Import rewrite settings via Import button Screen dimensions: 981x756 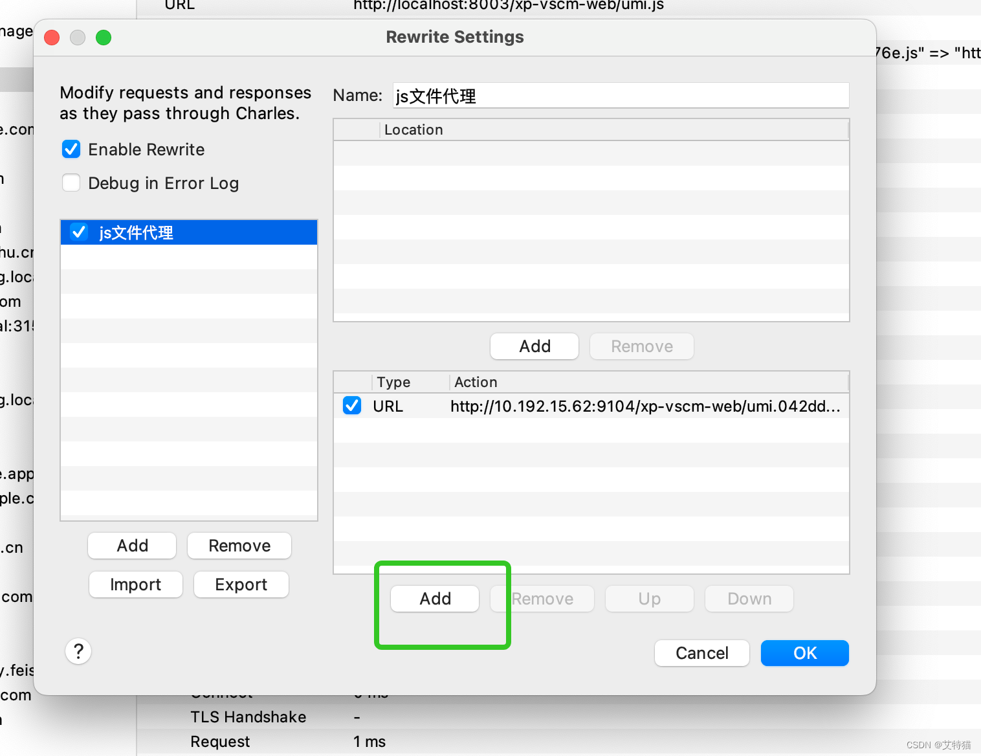pos(135,584)
